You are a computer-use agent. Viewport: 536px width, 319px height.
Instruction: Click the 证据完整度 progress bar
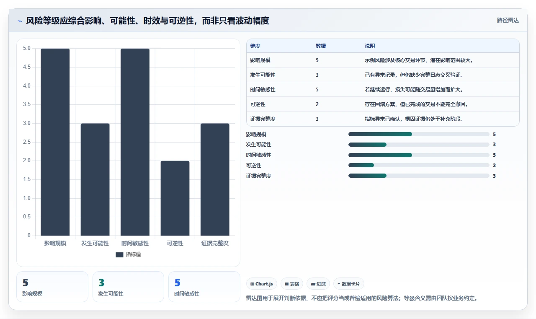(419, 176)
